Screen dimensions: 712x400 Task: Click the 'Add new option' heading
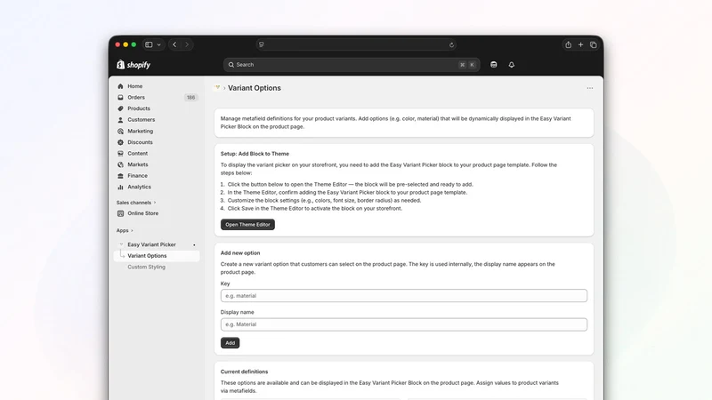tap(240, 253)
